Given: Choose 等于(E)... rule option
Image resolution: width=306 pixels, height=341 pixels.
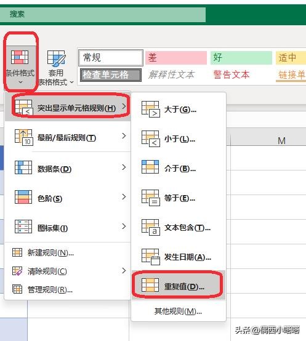Looking at the screenshot, I should tap(179, 198).
